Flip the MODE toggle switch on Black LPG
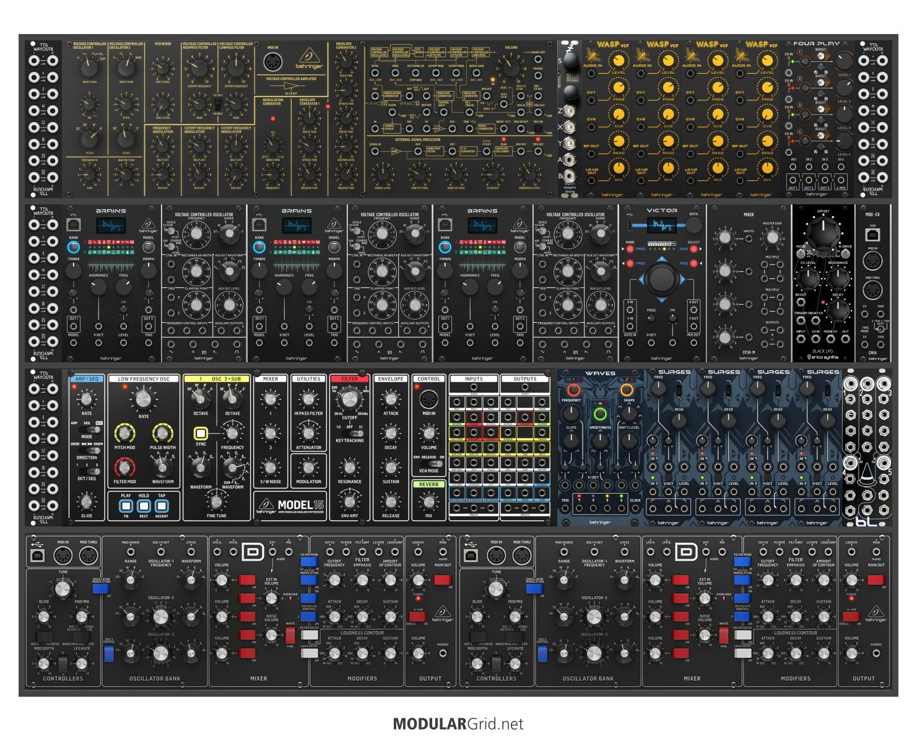The image size is (917, 737). pyautogui.click(x=801, y=253)
